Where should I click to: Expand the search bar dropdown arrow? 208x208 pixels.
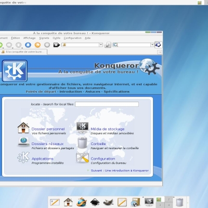click(152, 45)
